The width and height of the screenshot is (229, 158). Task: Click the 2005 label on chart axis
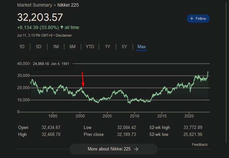107,116
